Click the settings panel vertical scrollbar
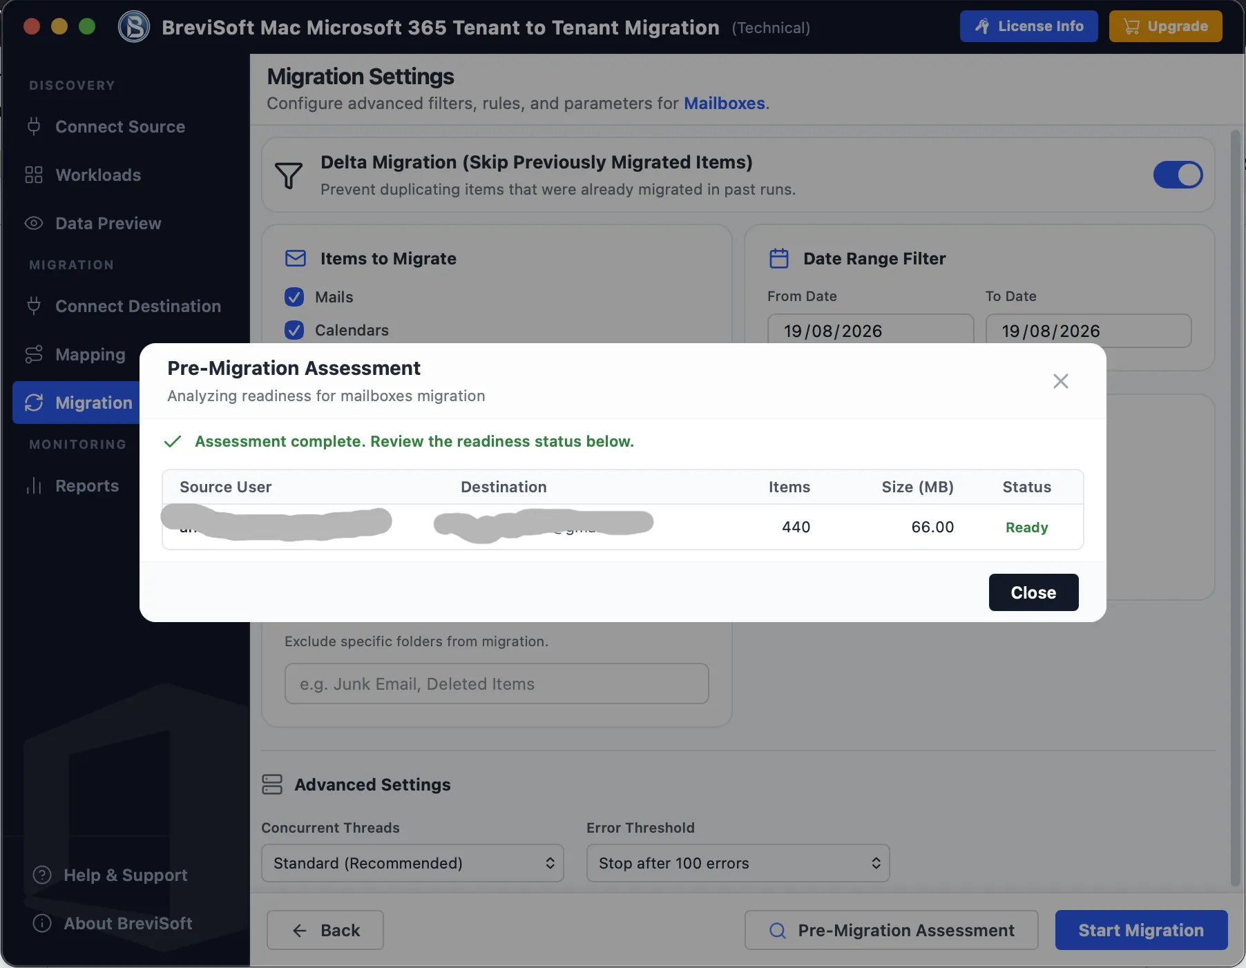Screen dimensions: 1246x968 click(x=1236, y=507)
